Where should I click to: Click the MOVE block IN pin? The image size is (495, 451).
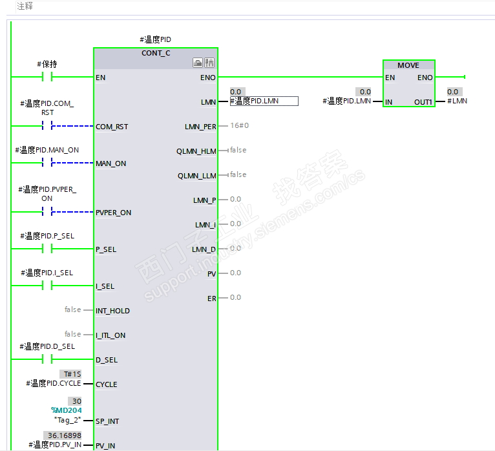click(x=388, y=102)
